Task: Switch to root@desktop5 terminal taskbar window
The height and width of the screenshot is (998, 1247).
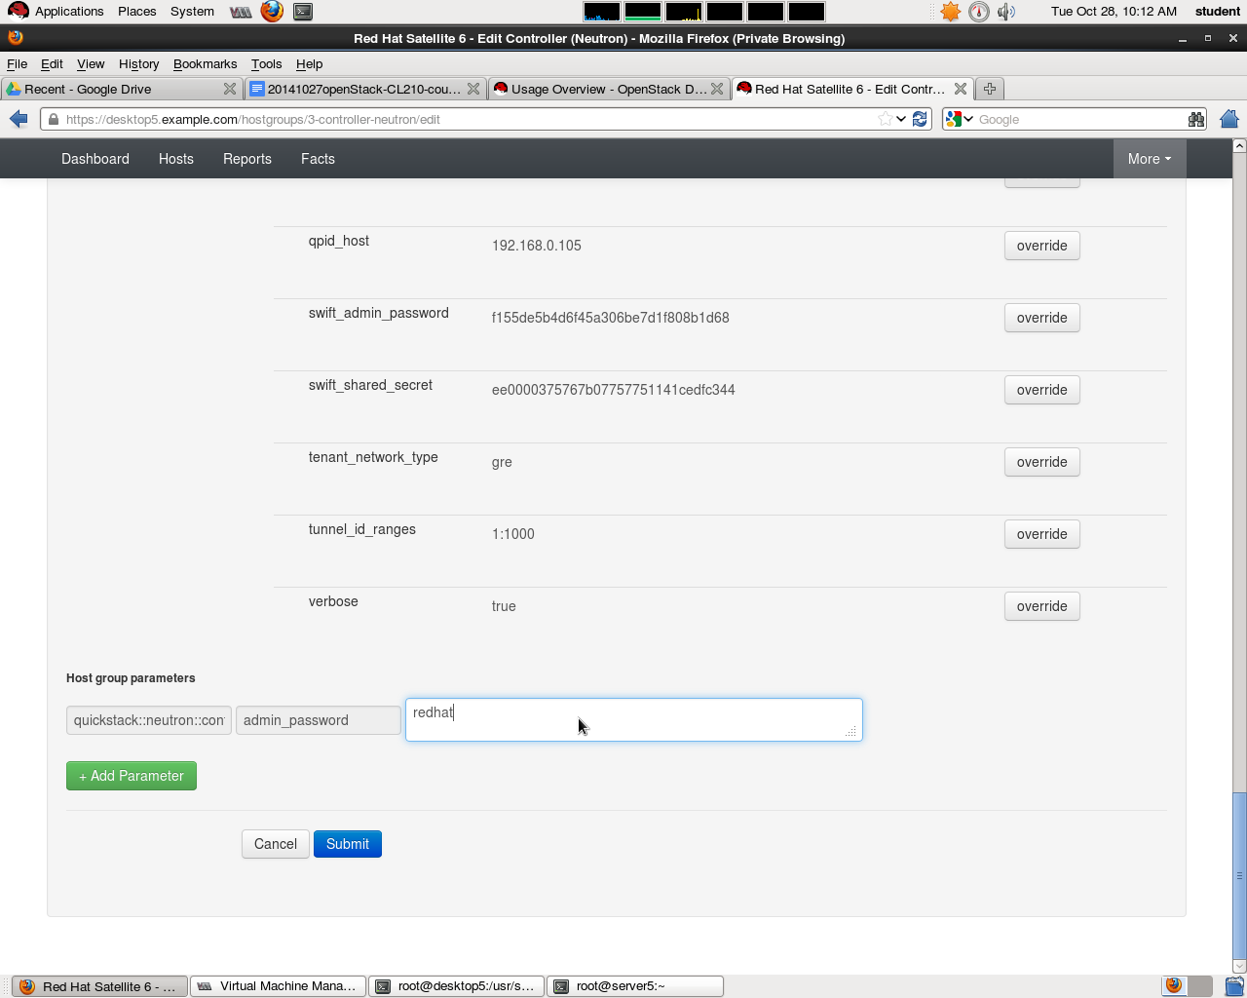Action: [x=457, y=985]
